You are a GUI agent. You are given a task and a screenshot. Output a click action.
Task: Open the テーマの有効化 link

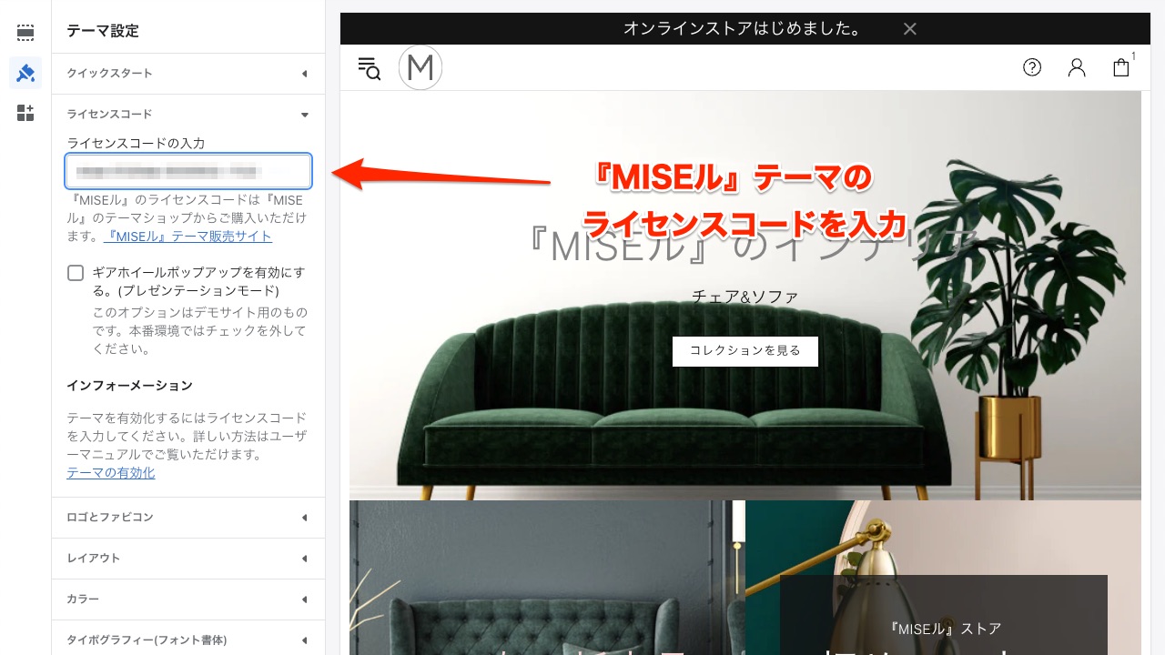(x=111, y=473)
